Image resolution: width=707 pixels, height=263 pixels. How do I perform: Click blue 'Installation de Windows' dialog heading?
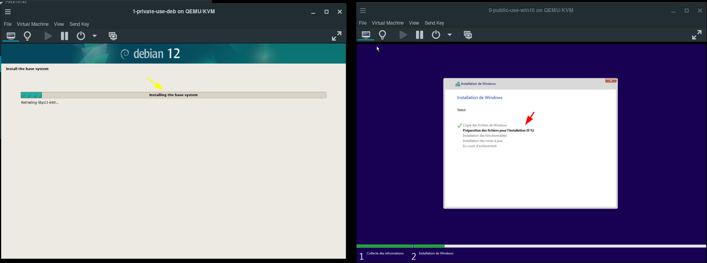click(480, 98)
